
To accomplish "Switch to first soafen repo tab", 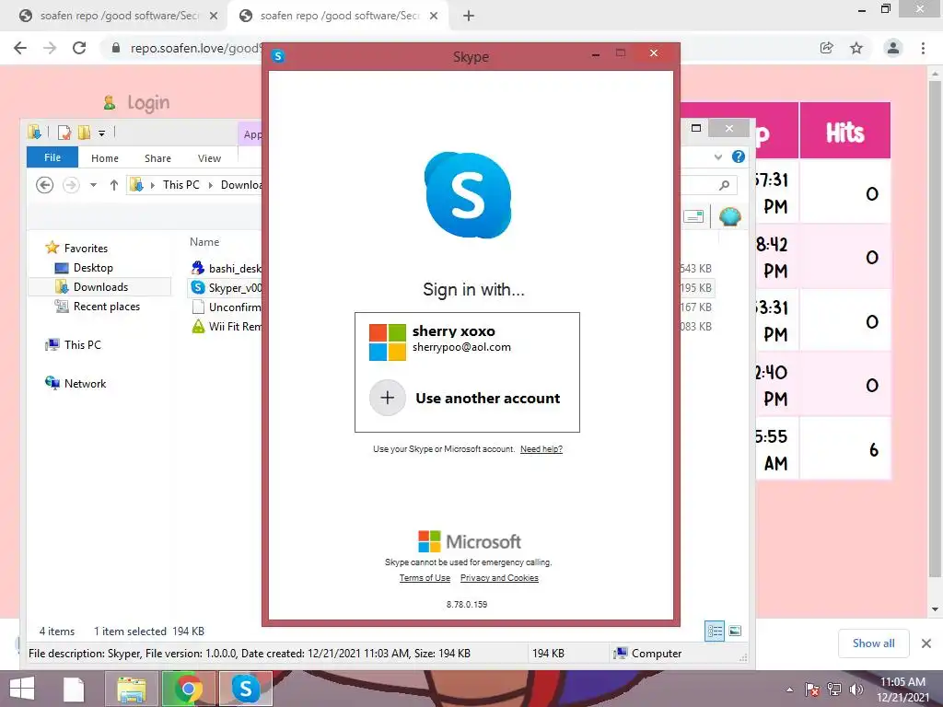I will coord(119,16).
